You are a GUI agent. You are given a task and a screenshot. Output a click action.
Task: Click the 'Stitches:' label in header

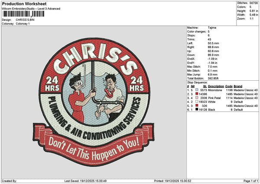point(242,3)
